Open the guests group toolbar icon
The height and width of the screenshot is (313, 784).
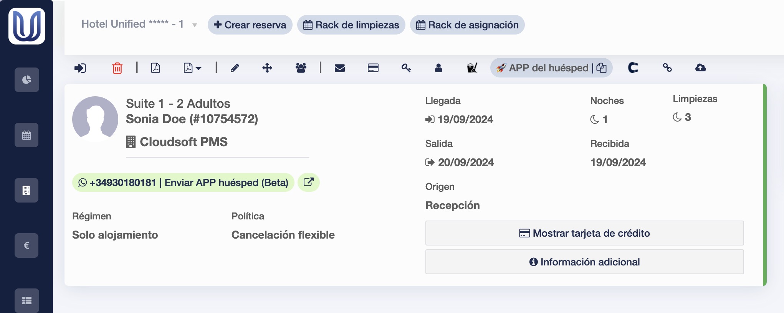click(x=301, y=68)
